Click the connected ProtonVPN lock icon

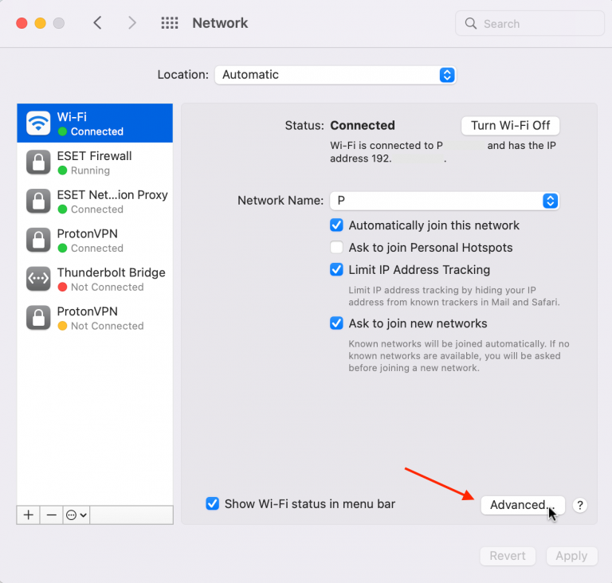pyautogui.click(x=38, y=240)
